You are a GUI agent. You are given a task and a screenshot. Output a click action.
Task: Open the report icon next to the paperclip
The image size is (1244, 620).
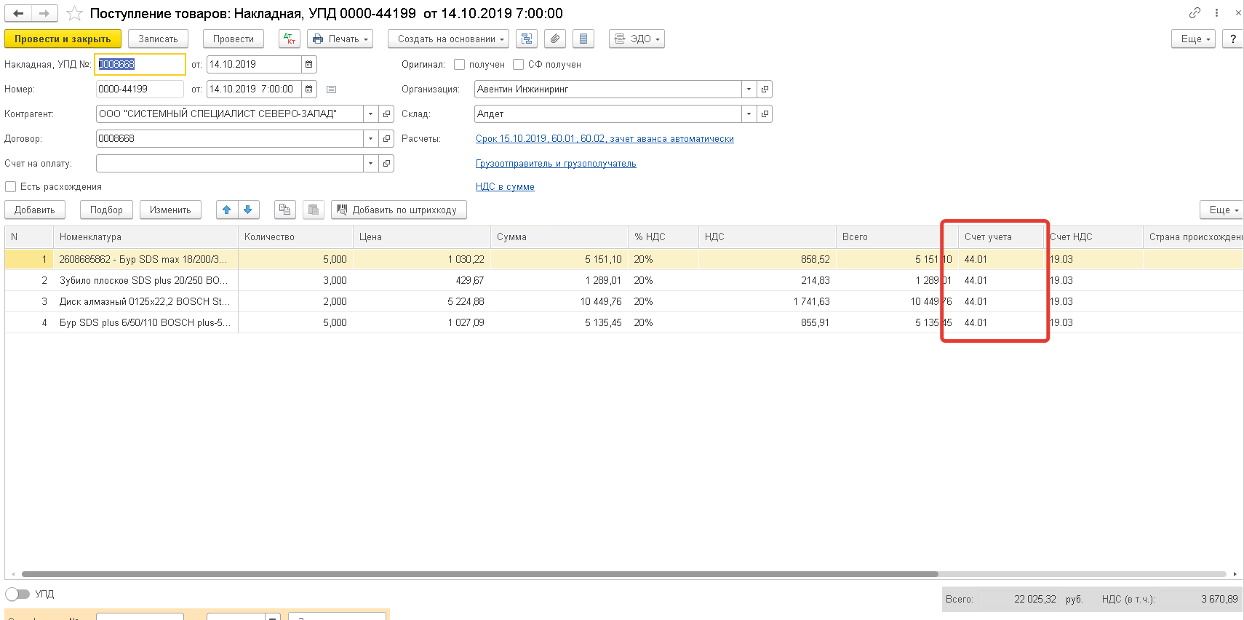click(x=583, y=39)
